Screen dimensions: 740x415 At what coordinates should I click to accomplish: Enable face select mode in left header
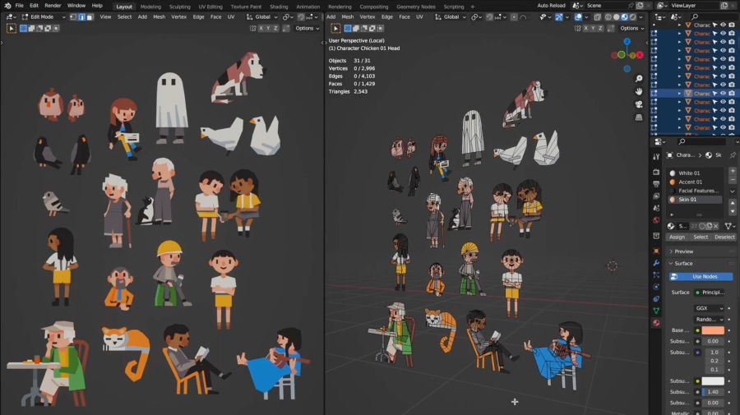tap(89, 16)
